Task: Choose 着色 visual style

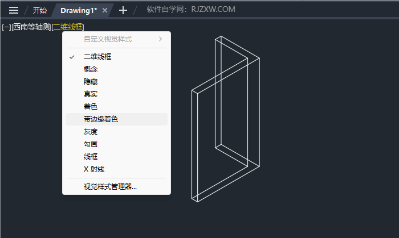Action: (x=116, y=106)
